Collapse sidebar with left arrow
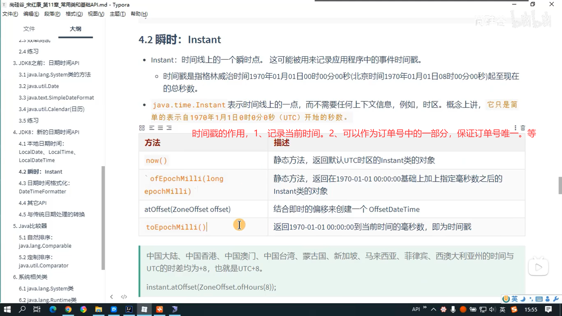The image size is (562, 316). click(112, 297)
